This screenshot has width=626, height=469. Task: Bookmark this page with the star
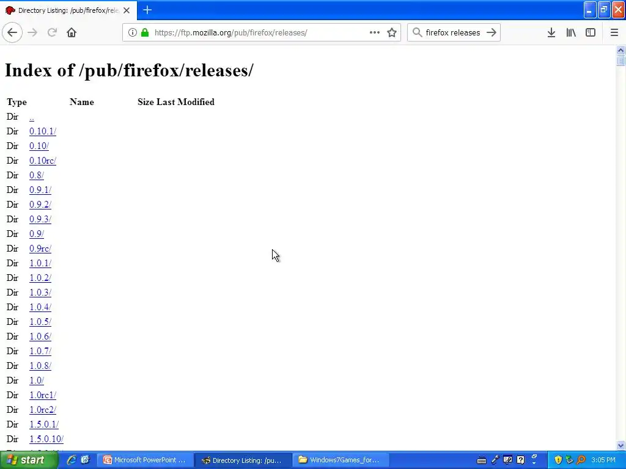tap(392, 32)
